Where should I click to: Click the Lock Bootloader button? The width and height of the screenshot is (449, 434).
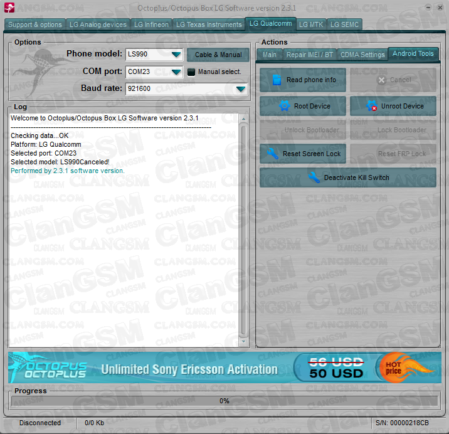tap(393, 130)
